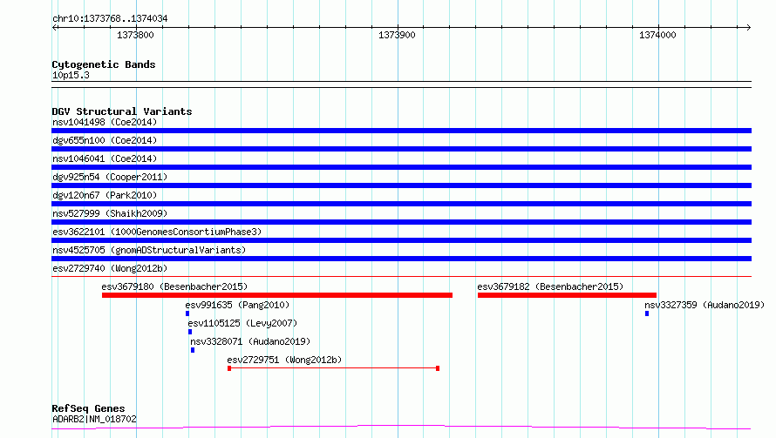This screenshot has height=438, width=776.
Task: Click the small blue marker under esv1105125
Action: tap(190, 332)
